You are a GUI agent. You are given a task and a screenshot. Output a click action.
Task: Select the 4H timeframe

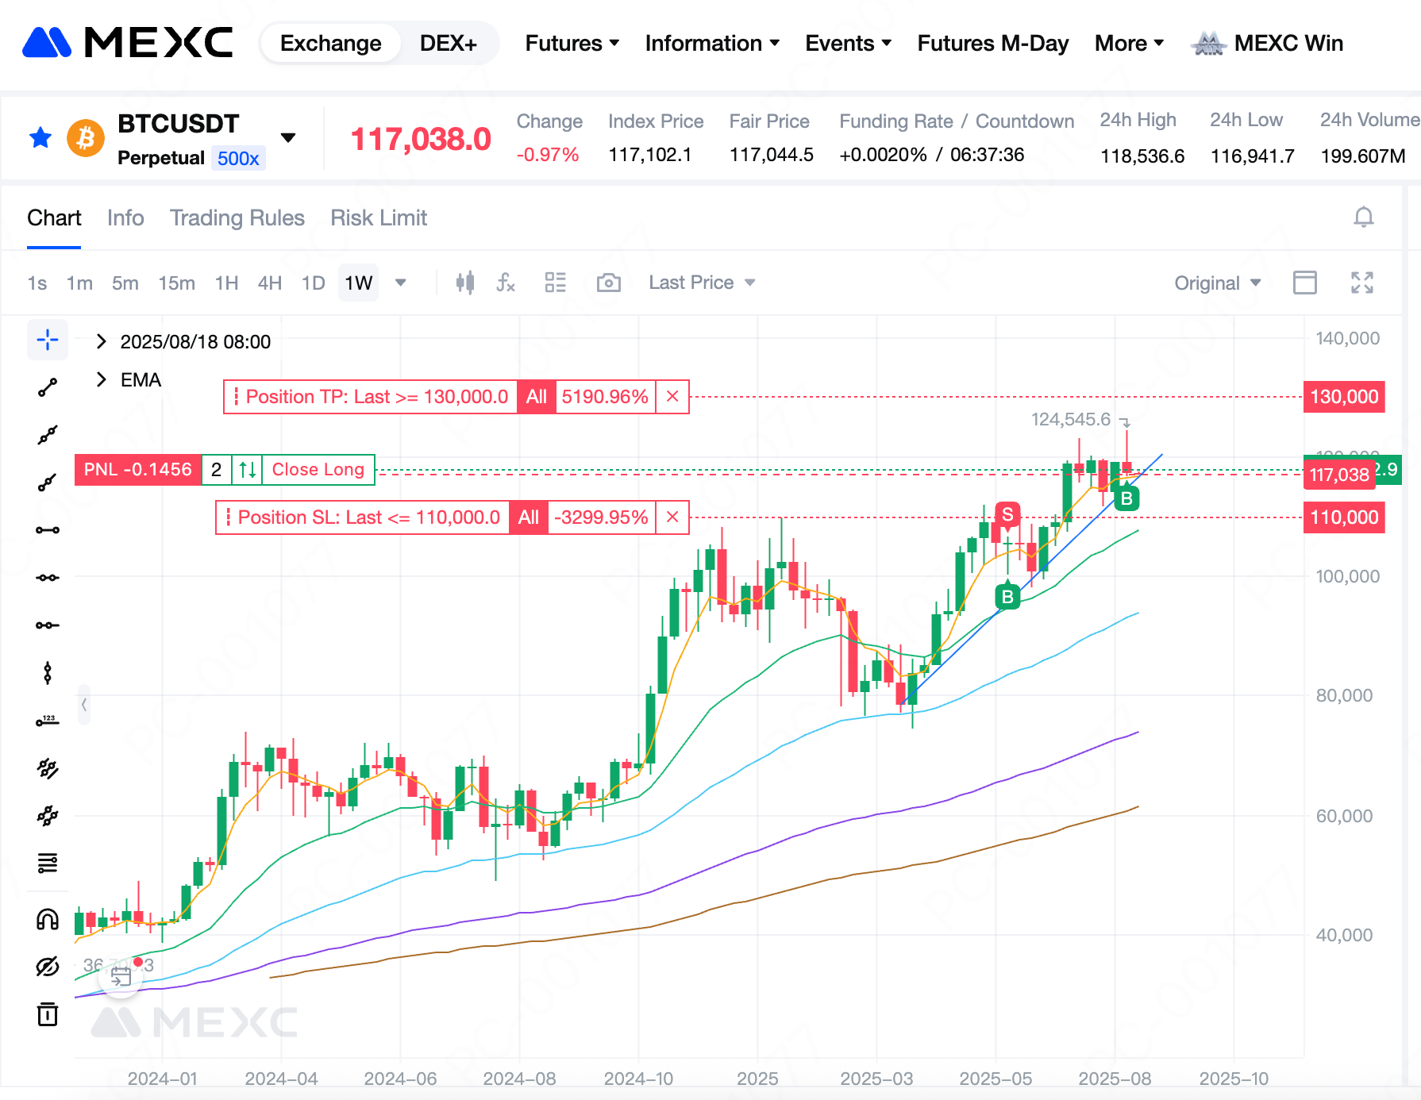point(270,283)
